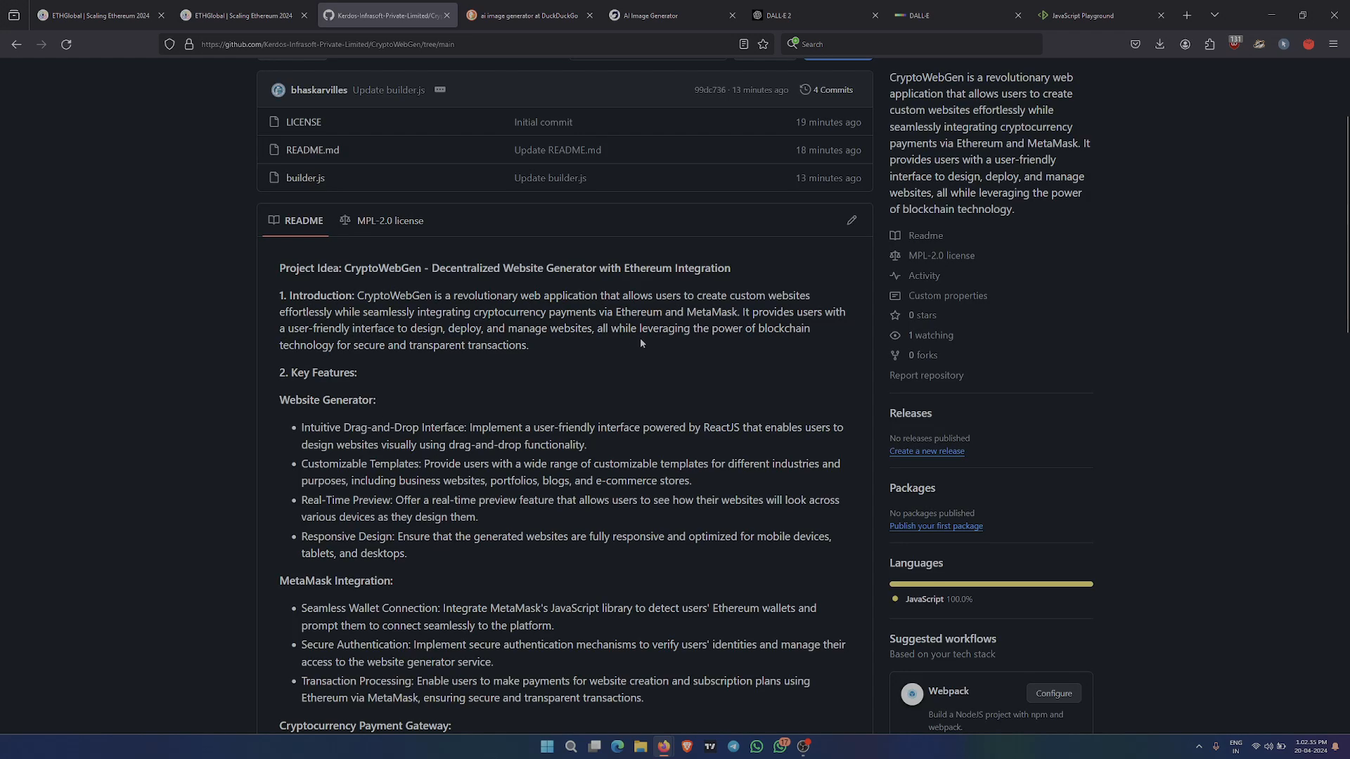Expand commit message with the ellipsis button

pyautogui.click(x=440, y=89)
